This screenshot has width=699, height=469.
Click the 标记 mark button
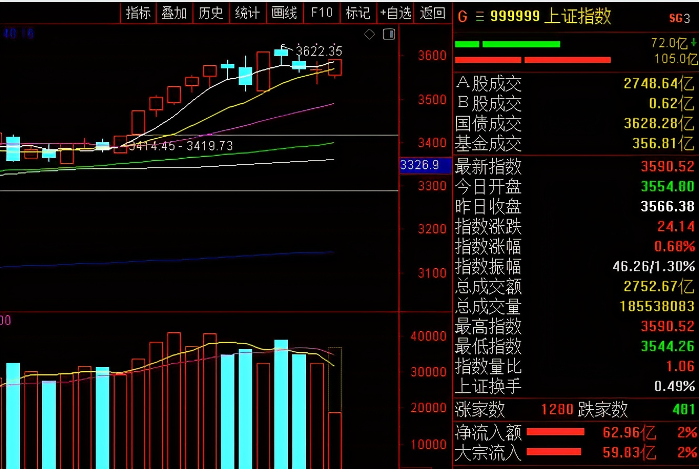pyautogui.click(x=358, y=13)
